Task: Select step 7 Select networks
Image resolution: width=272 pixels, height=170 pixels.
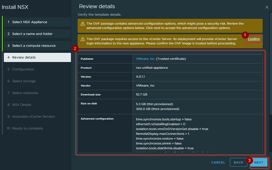Action: point(37,93)
